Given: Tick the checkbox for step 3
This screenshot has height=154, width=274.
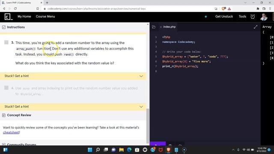Looking at the screenshot, I should [6, 42].
